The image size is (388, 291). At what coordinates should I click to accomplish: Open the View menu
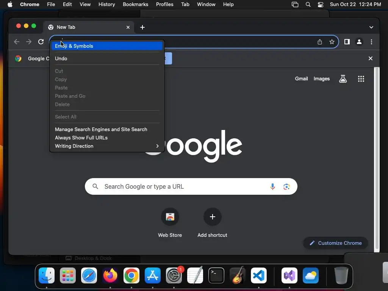(85, 5)
